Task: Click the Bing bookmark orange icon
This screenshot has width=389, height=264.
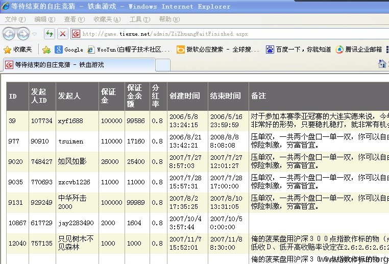Action: [180, 50]
